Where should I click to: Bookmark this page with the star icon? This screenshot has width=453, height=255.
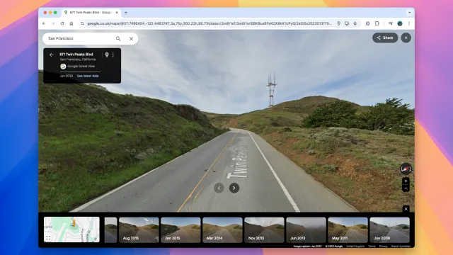[x=355, y=23]
